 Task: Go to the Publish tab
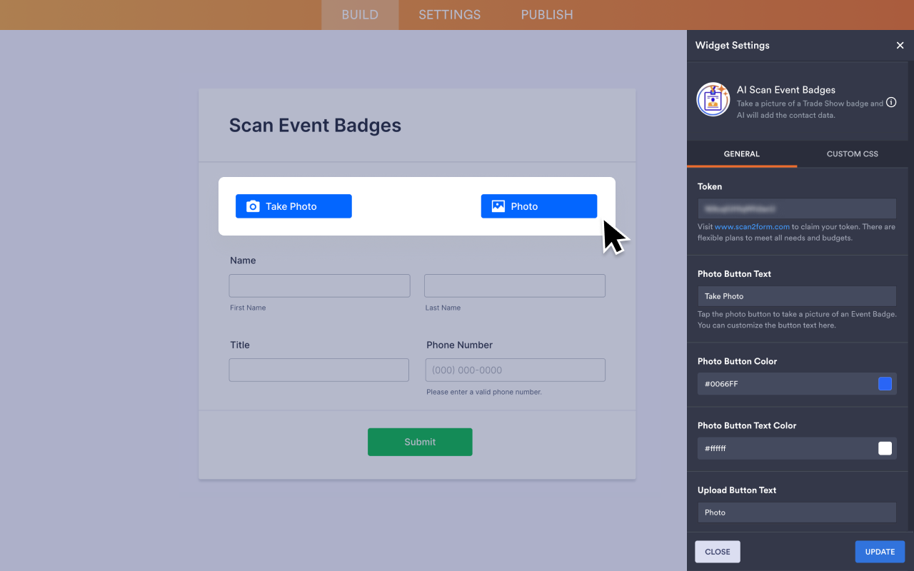click(546, 15)
